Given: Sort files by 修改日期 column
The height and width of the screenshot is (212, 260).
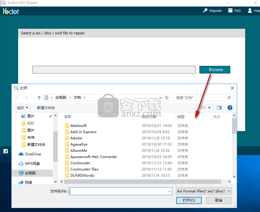Looking at the screenshot, I should click(x=149, y=117).
